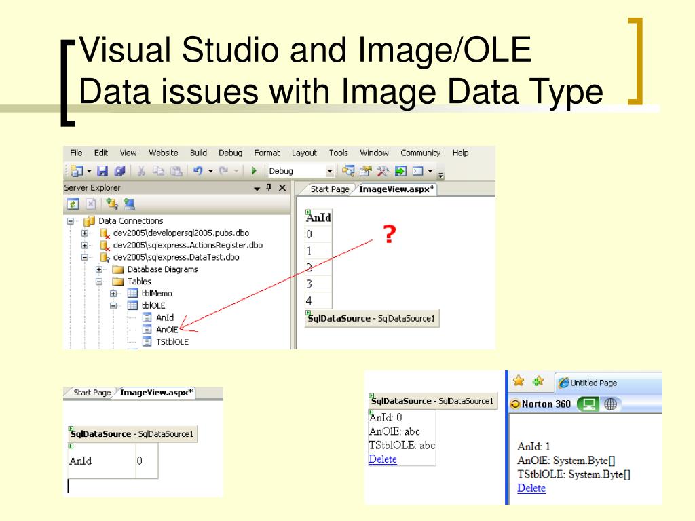
Task: Select the AnId column node under tblOLE
Action: [165, 317]
